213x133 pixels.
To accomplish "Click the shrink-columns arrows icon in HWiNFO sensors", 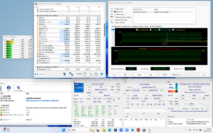I will tap(42, 74).
